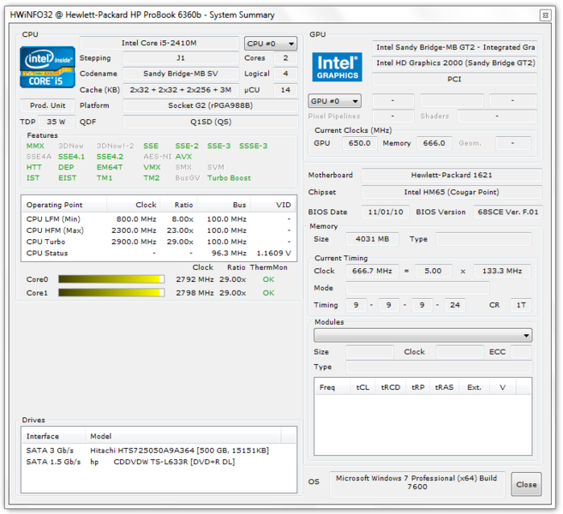Open the GPU #0 dropdown
The image size is (563, 514).
click(334, 101)
